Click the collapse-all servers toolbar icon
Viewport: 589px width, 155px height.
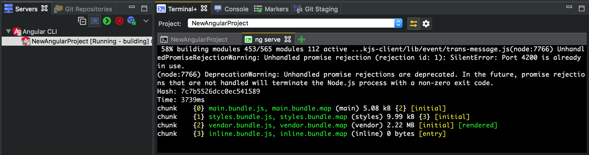point(82,21)
